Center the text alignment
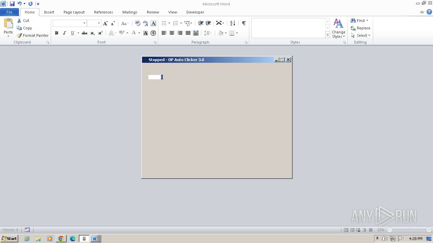 pyautogui.click(x=172, y=33)
